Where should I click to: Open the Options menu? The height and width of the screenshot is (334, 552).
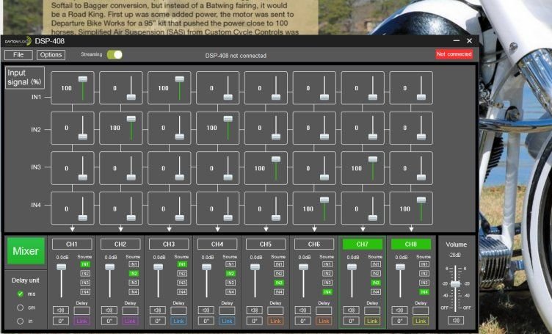coord(51,54)
